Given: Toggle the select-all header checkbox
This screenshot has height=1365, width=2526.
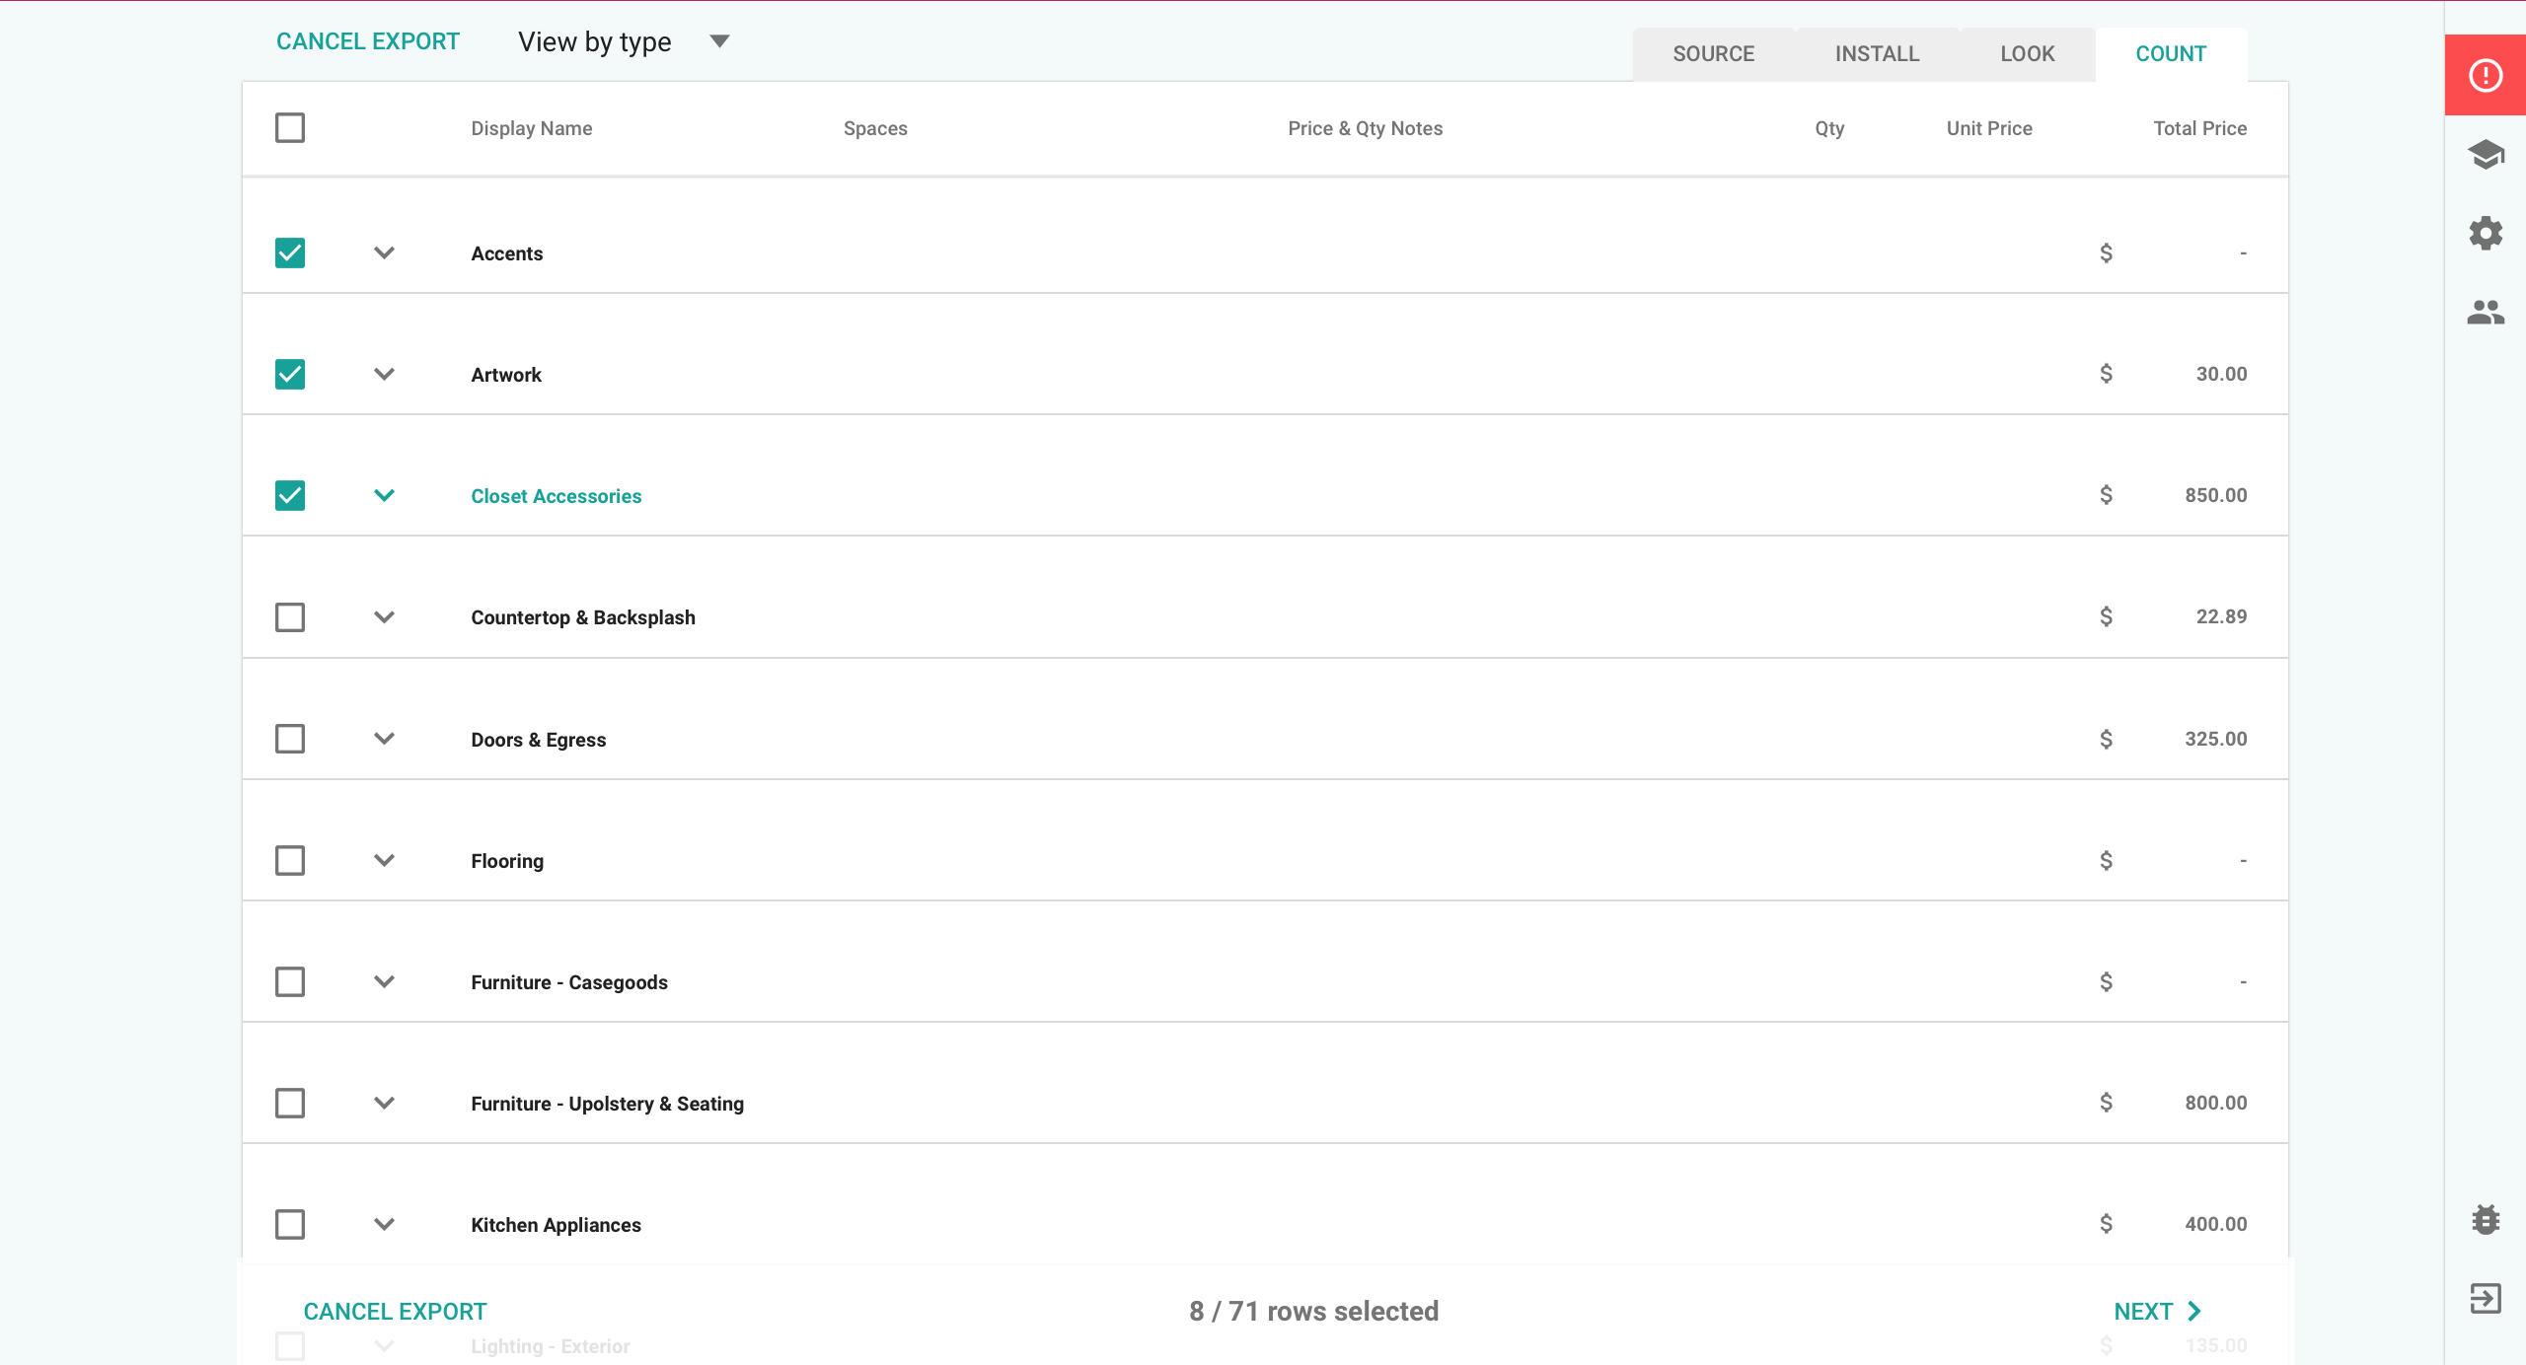Looking at the screenshot, I should pos(290,128).
